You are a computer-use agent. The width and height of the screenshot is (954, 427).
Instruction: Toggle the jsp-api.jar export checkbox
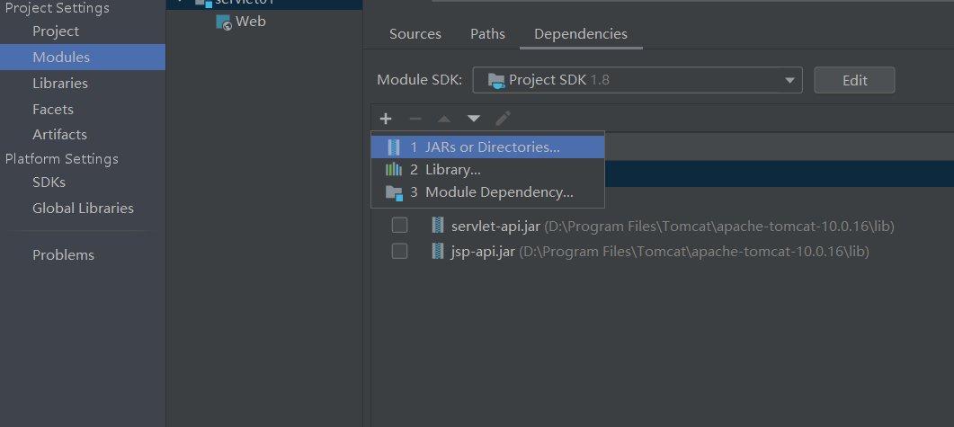point(399,251)
